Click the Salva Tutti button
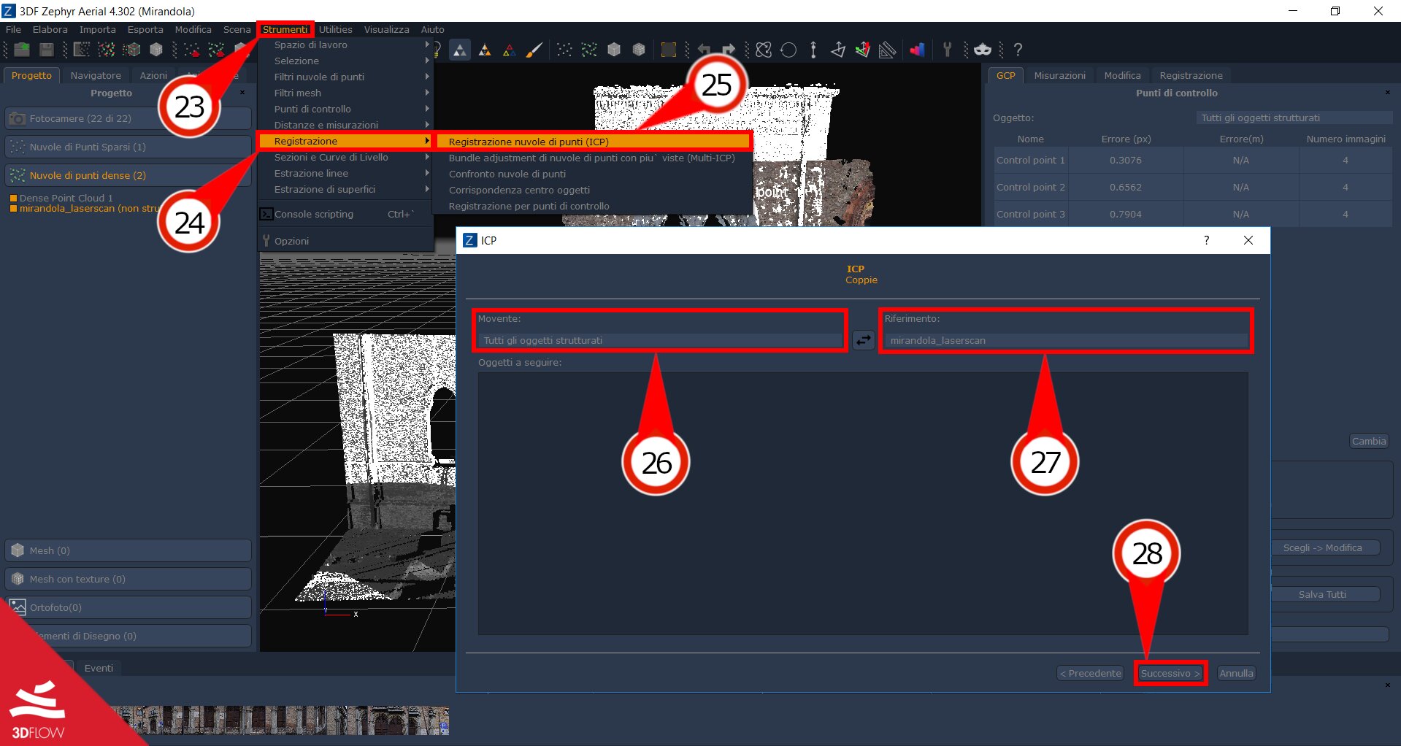The height and width of the screenshot is (746, 1401). (1322, 594)
